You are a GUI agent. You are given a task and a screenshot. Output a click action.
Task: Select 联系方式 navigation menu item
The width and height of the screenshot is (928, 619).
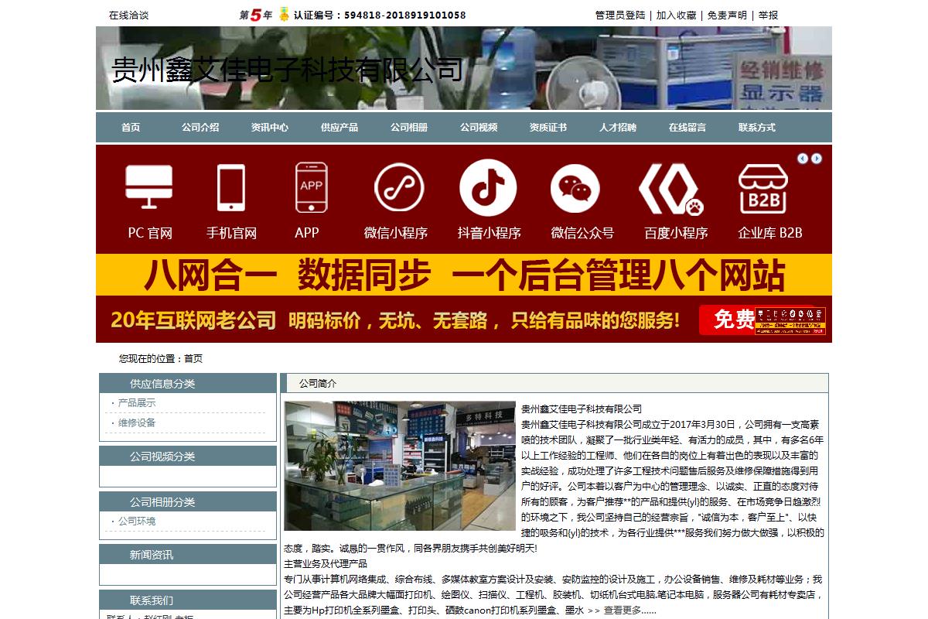point(757,128)
